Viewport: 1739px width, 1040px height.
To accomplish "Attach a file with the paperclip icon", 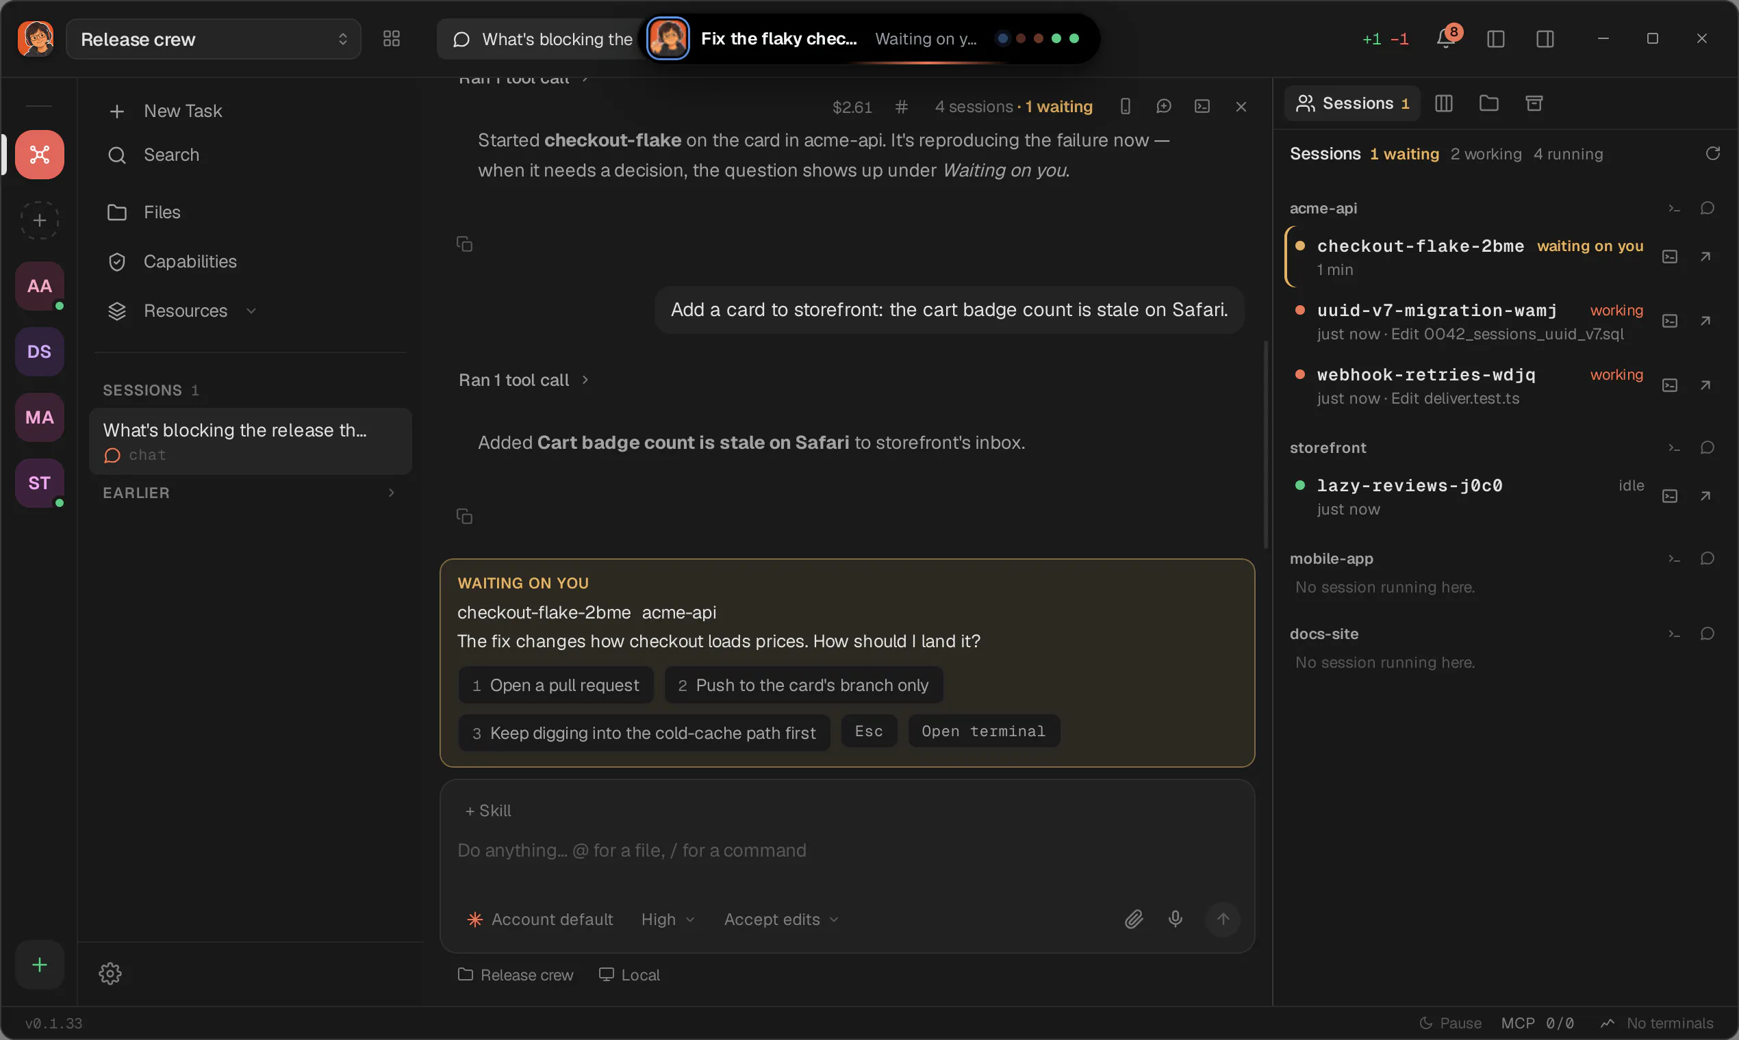I will point(1134,919).
